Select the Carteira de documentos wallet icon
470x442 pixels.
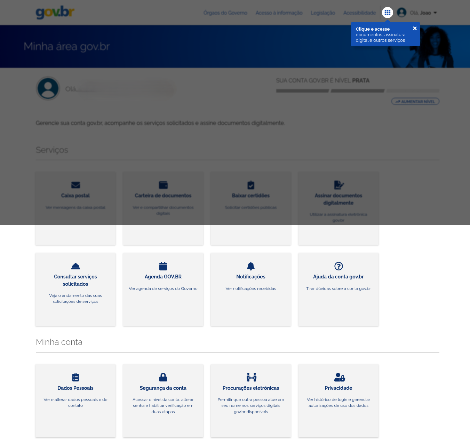pyautogui.click(x=163, y=185)
